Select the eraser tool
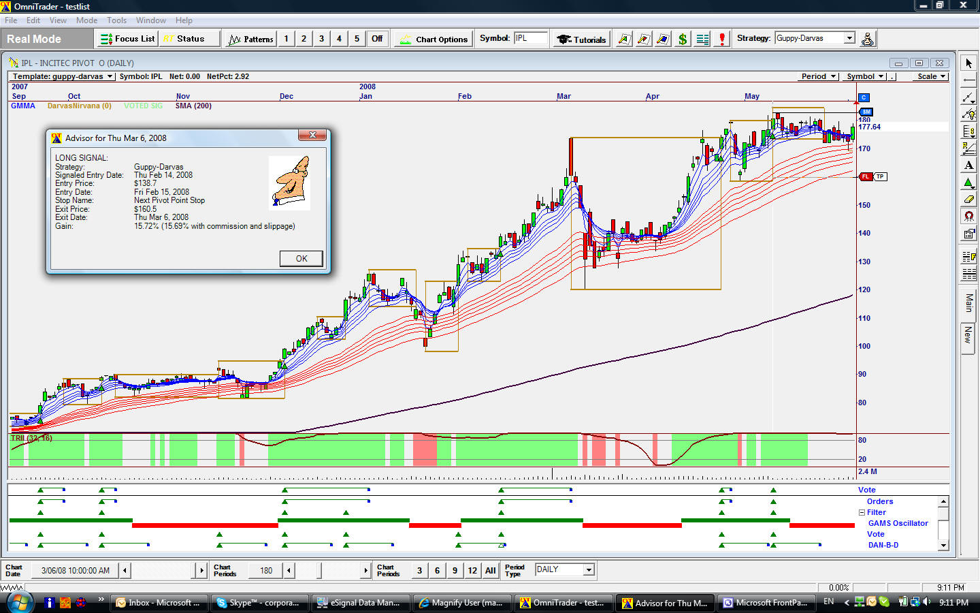This screenshot has width=980, height=613. (968, 200)
